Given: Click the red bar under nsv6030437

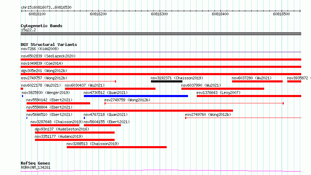Looking at the screenshot, I should [x=110, y=89].
